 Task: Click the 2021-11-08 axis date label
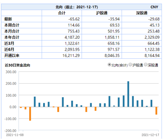click(15, 135)
